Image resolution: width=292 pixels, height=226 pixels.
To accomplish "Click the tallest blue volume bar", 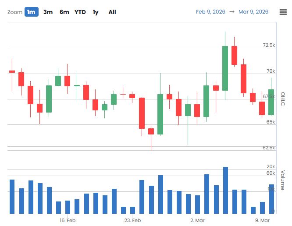I will [225, 191].
